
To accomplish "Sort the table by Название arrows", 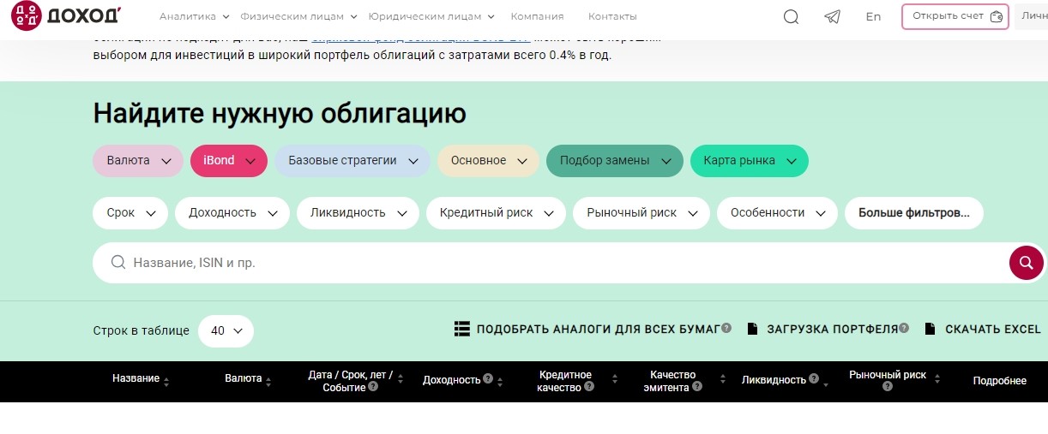I will click(166, 381).
